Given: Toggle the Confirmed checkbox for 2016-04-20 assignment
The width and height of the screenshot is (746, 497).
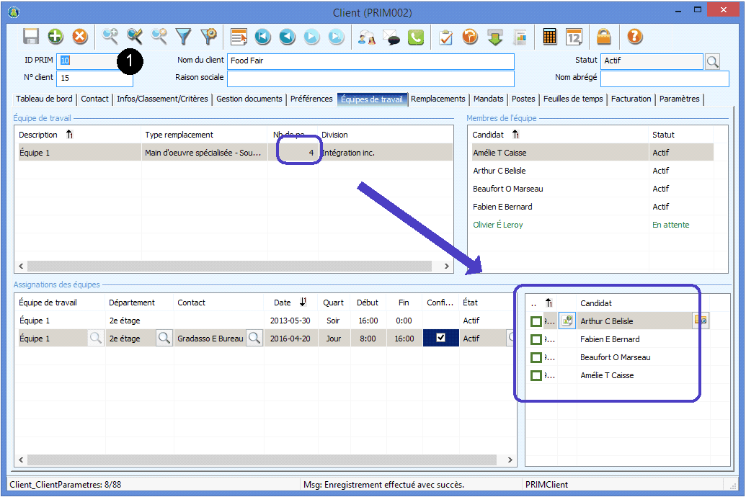Looking at the screenshot, I should 440,339.
